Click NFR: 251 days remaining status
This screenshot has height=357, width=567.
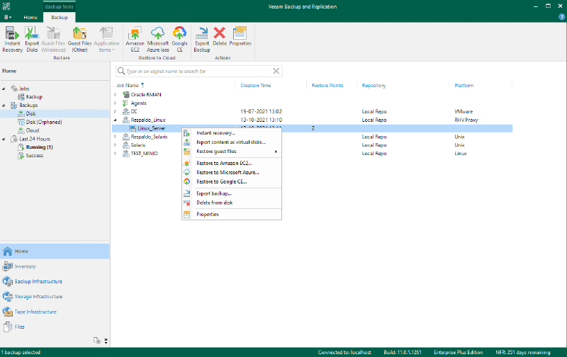coord(523,352)
